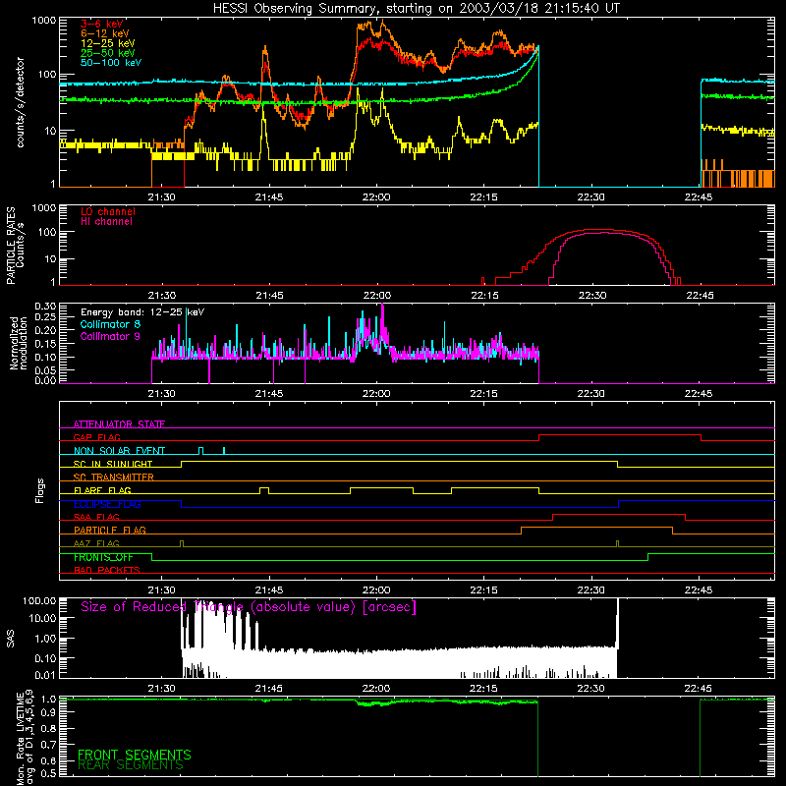Click 22:30 tick under modulation plot
The width and height of the screenshot is (786, 786).
591,394
